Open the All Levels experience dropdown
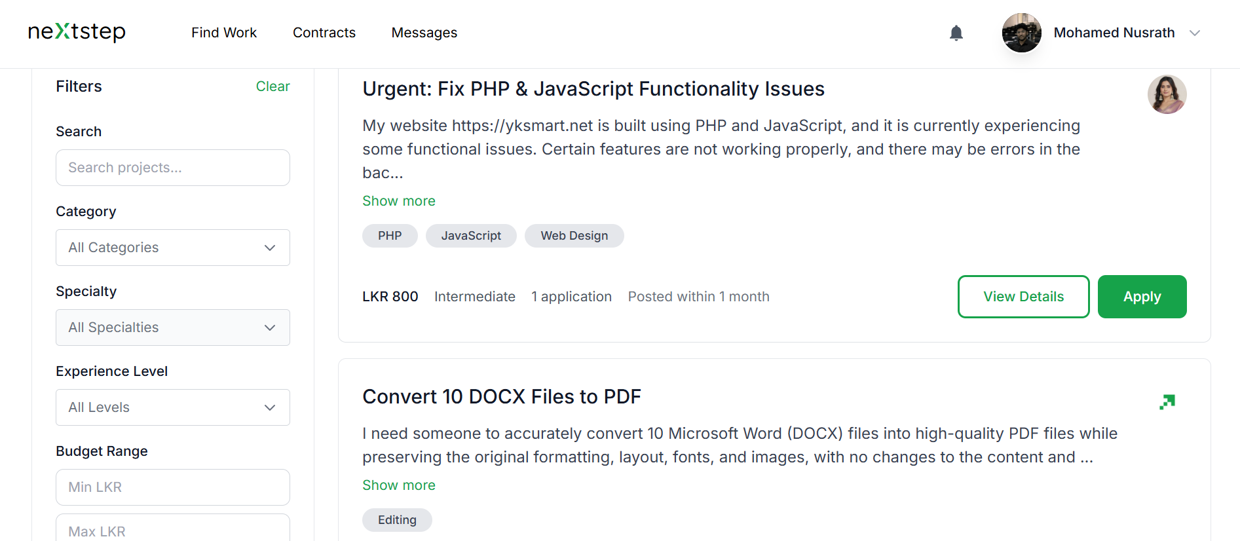 173,407
